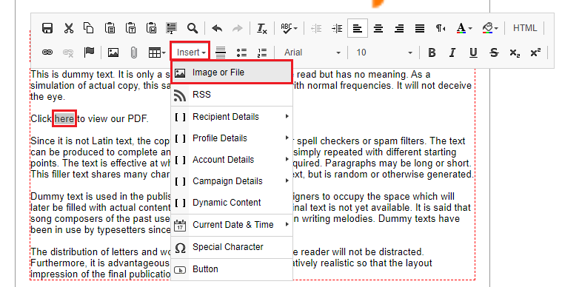The width and height of the screenshot is (562, 287).
Task: Open the Arial font family dropdown
Action: click(312, 53)
